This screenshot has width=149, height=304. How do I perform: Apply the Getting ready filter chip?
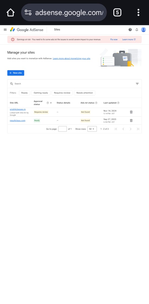tap(41, 93)
